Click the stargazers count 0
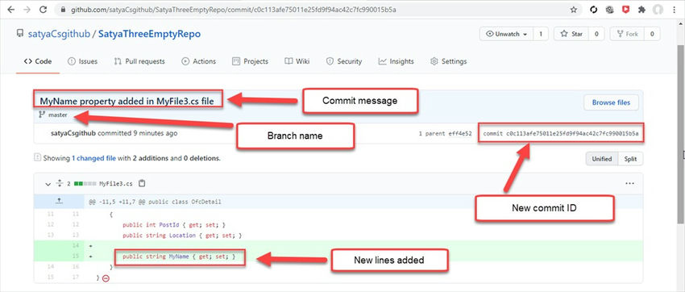685x292 pixels. point(596,34)
